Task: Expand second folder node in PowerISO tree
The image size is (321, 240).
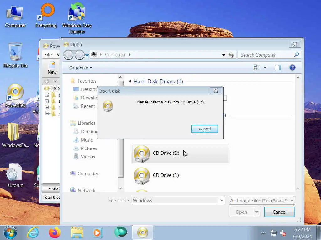Action: 47,101
